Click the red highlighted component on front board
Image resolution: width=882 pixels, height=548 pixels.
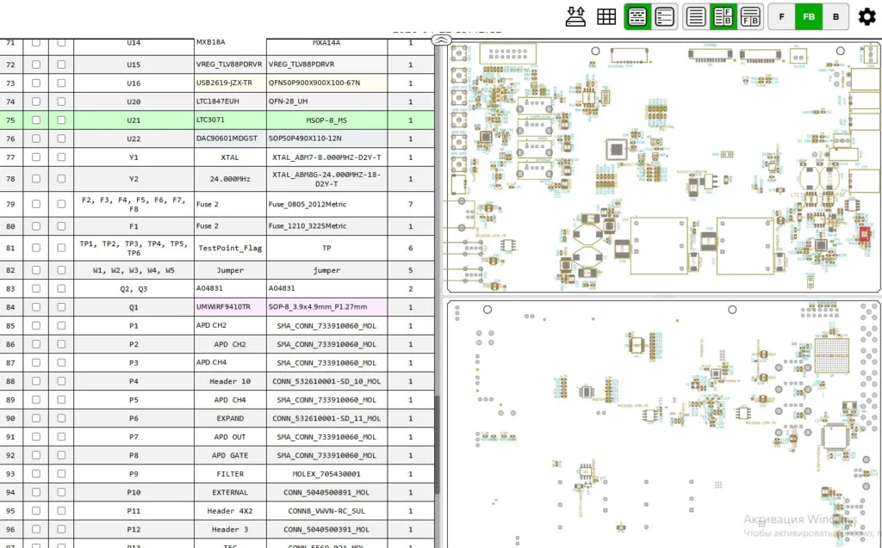[x=865, y=234]
